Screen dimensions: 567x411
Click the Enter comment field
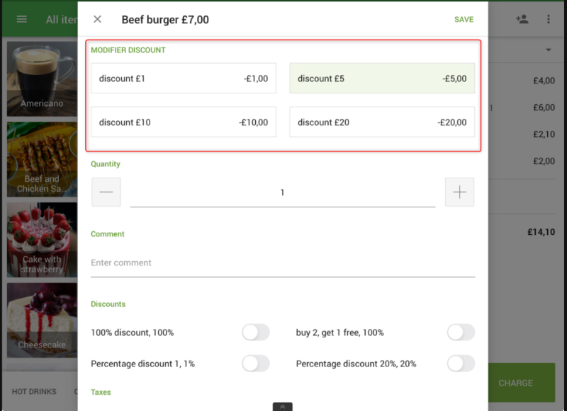pyautogui.click(x=283, y=262)
